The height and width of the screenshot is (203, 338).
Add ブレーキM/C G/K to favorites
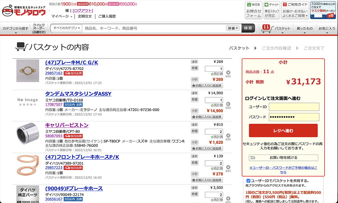point(207,85)
